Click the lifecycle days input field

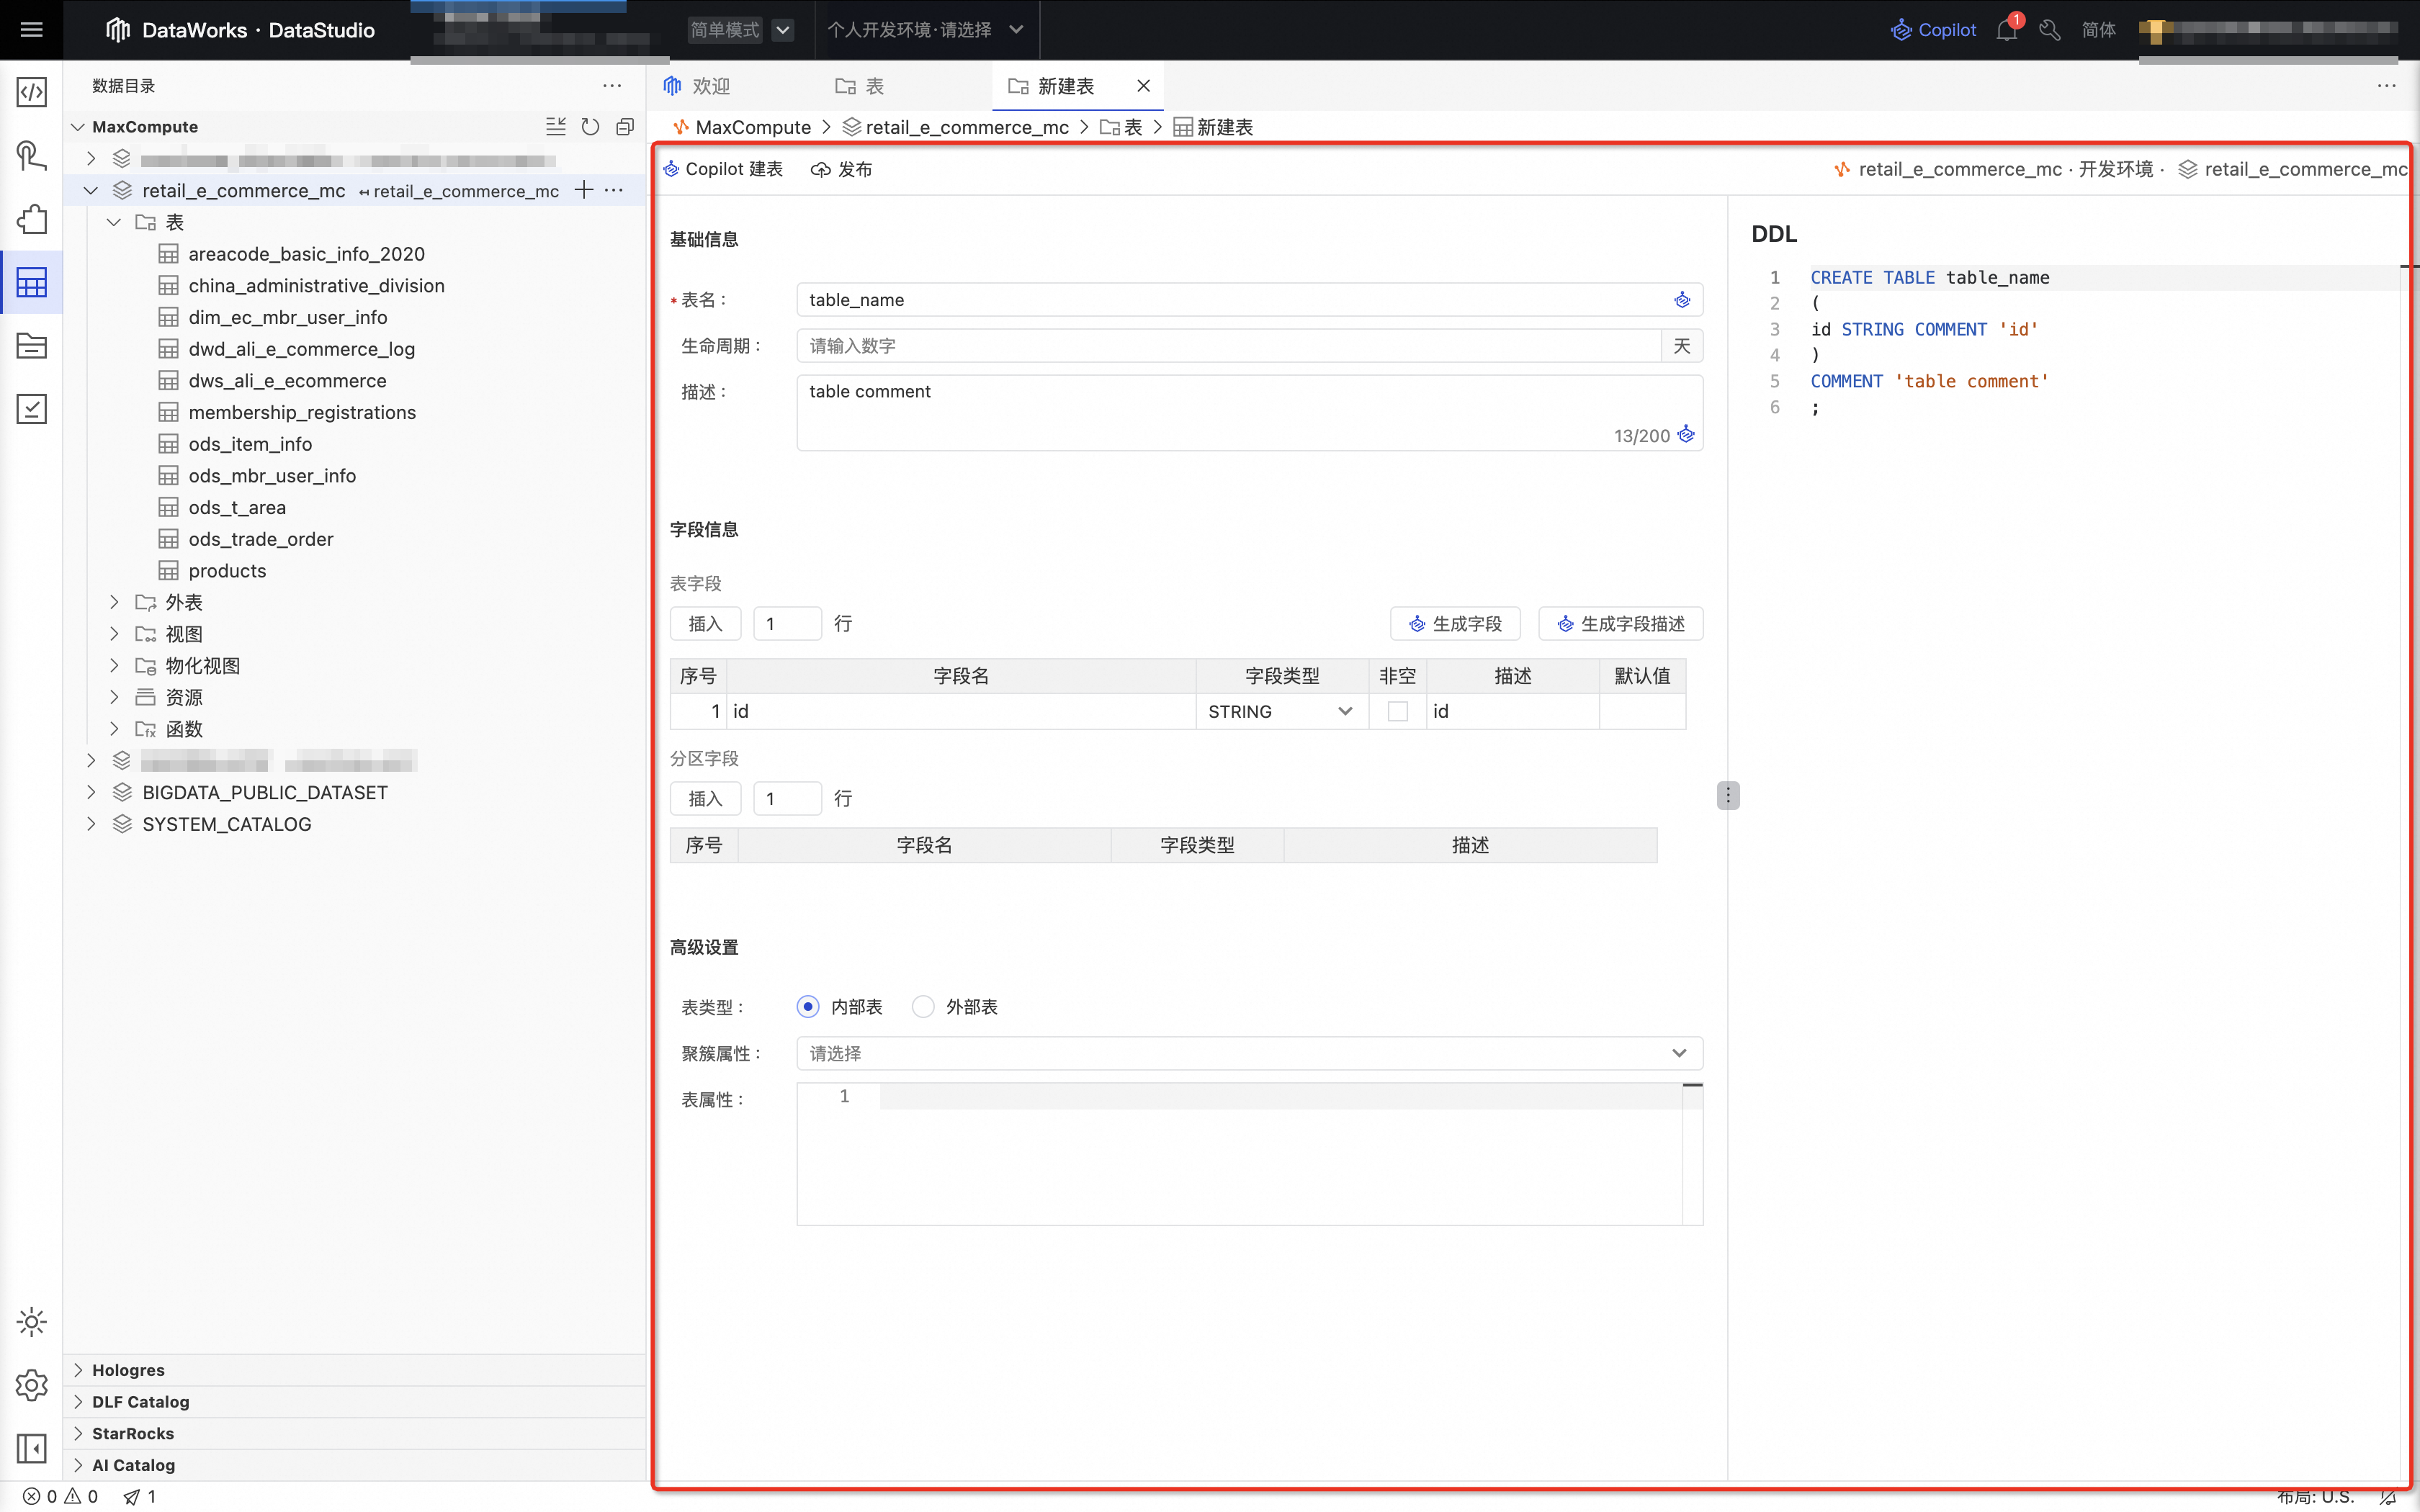click(x=1229, y=346)
